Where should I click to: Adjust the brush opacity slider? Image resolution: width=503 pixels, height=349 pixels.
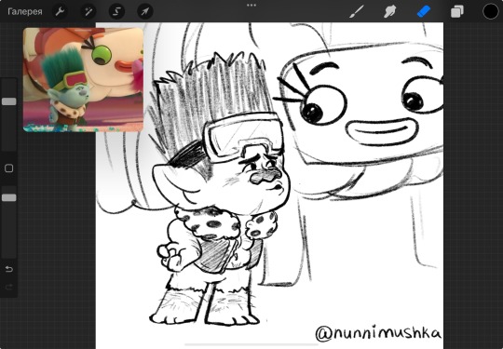9,197
